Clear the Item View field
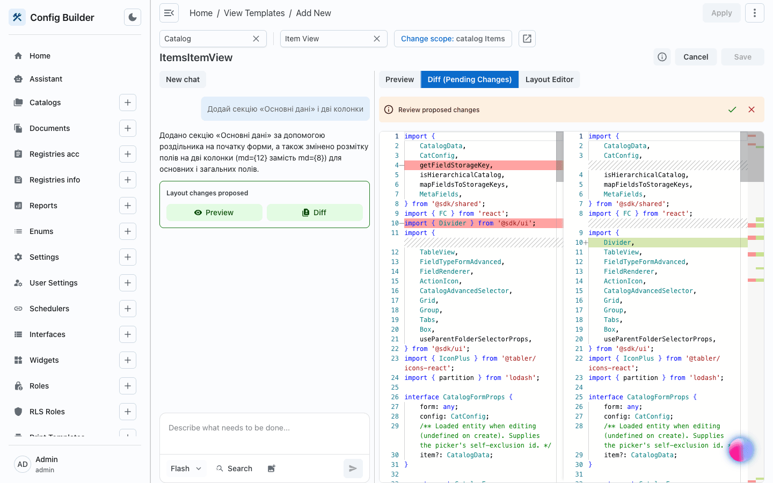This screenshot has width=773, height=483. 377,39
